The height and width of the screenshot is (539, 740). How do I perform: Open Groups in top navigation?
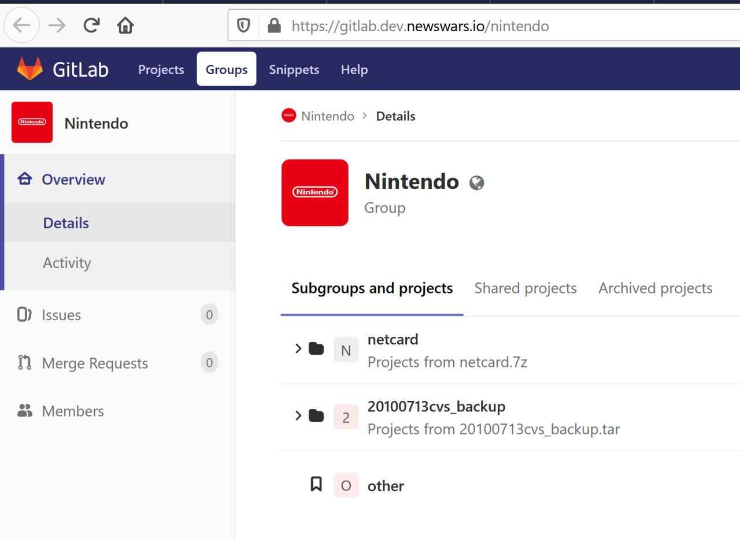227,69
